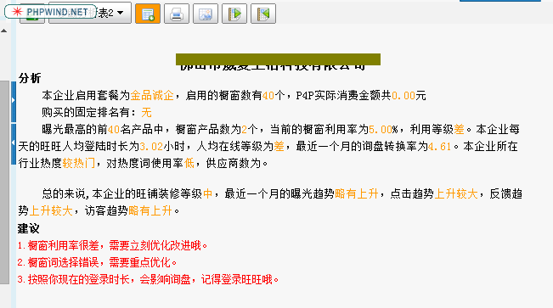
Task: Go to next report page
Action: click(234, 14)
